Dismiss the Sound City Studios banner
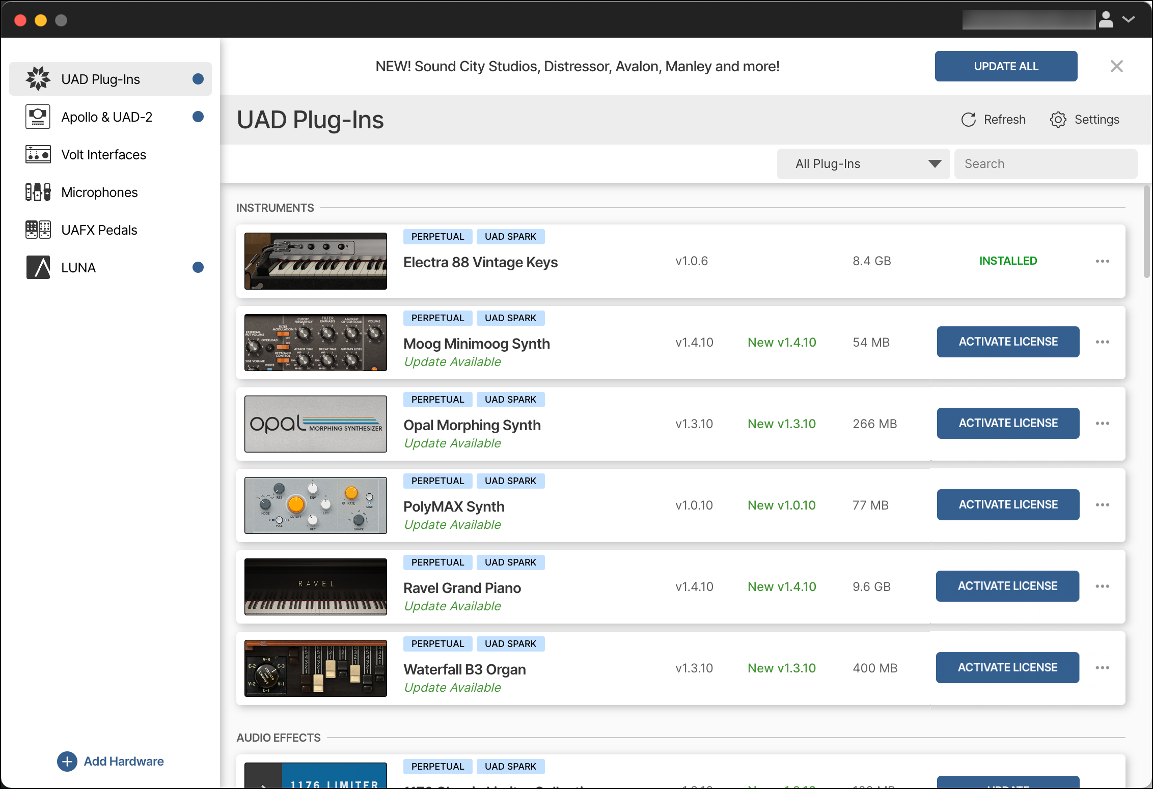The image size is (1153, 789). coord(1116,66)
